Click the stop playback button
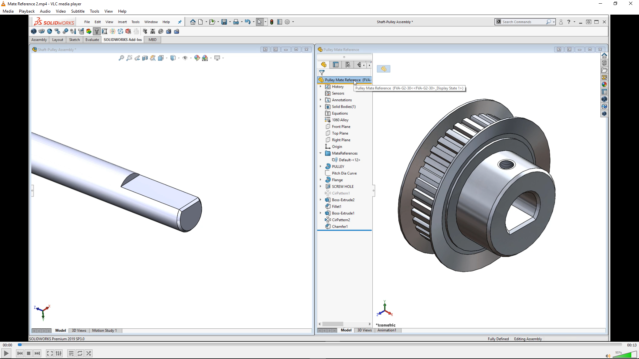Screen dimensions: 639x359 [x=29, y=353]
